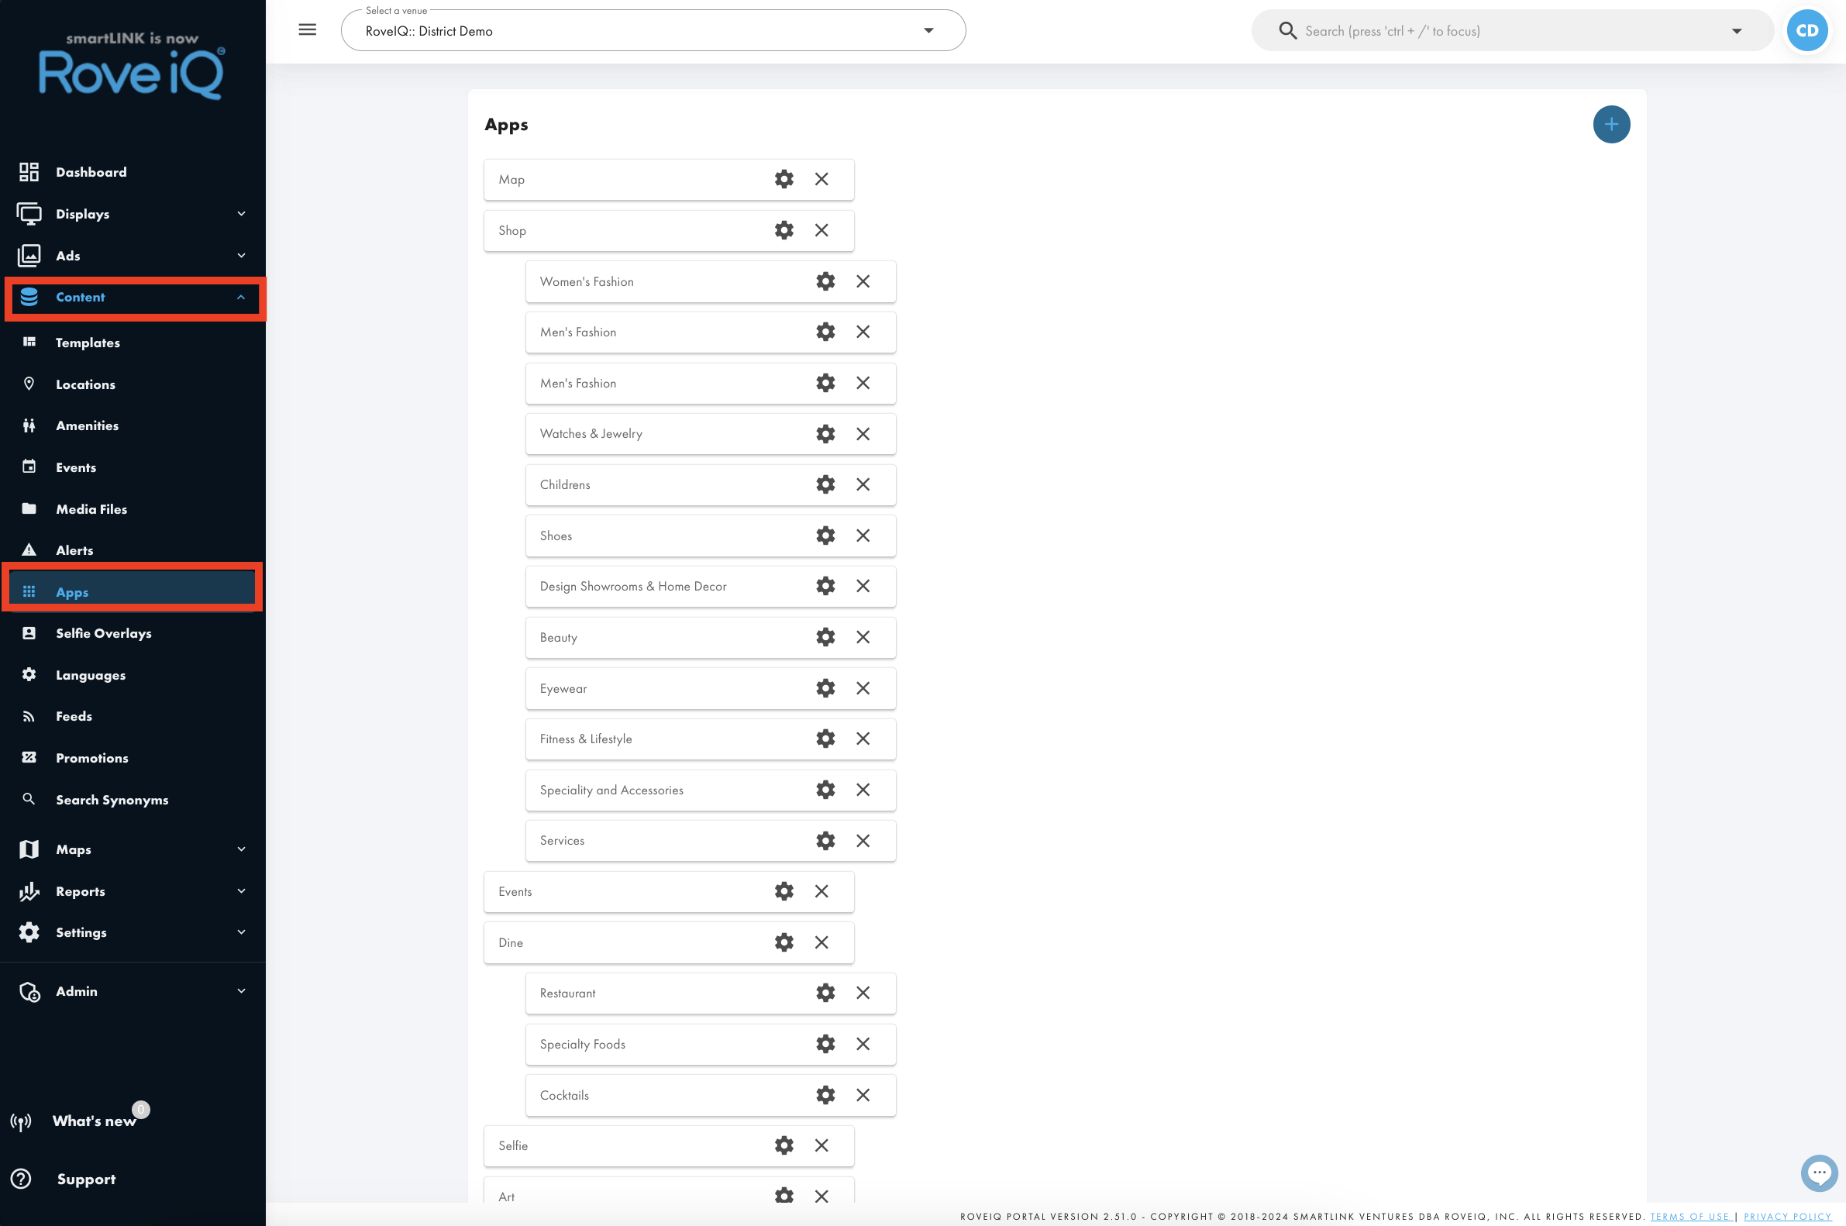1846x1226 pixels.
Task: Remove the Map app with X
Action: [x=821, y=179]
